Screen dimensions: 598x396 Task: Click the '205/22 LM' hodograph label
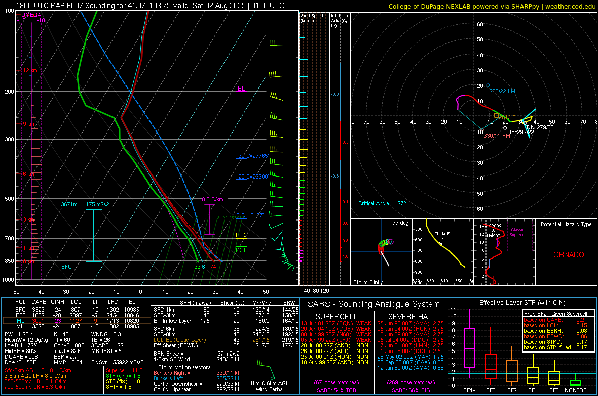[x=502, y=91]
